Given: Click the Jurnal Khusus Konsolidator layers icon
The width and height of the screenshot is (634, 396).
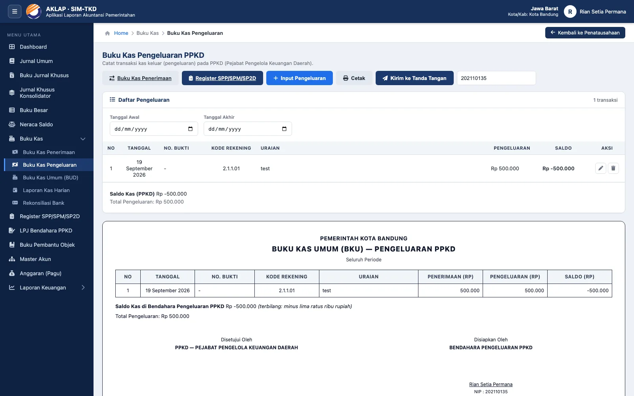Looking at the screenshot, I should click(x=12, y=93).
